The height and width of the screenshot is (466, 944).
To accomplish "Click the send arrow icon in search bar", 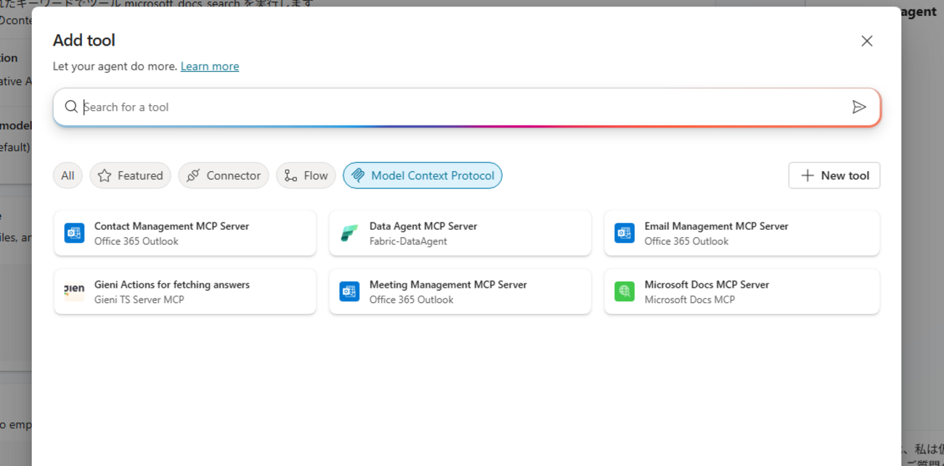I will tap(859, 107).
